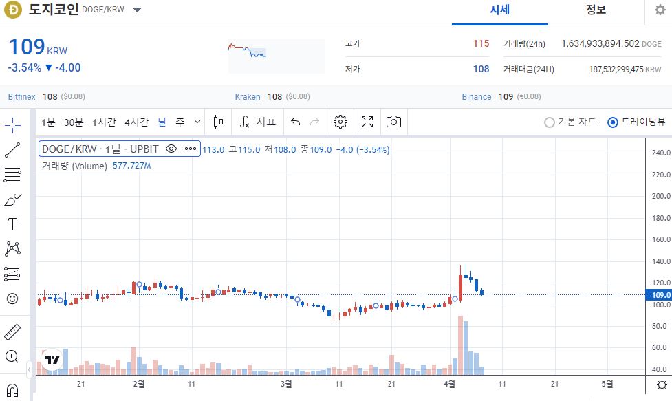Expand the DOGE/KRW market selector dropdown
672x401 pixels.
(x=137, y=10)
